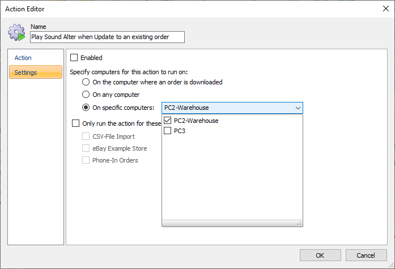This screenshot has width=395, height=269.
Task: Click into the action Name text field
Action: pos(107,37)
